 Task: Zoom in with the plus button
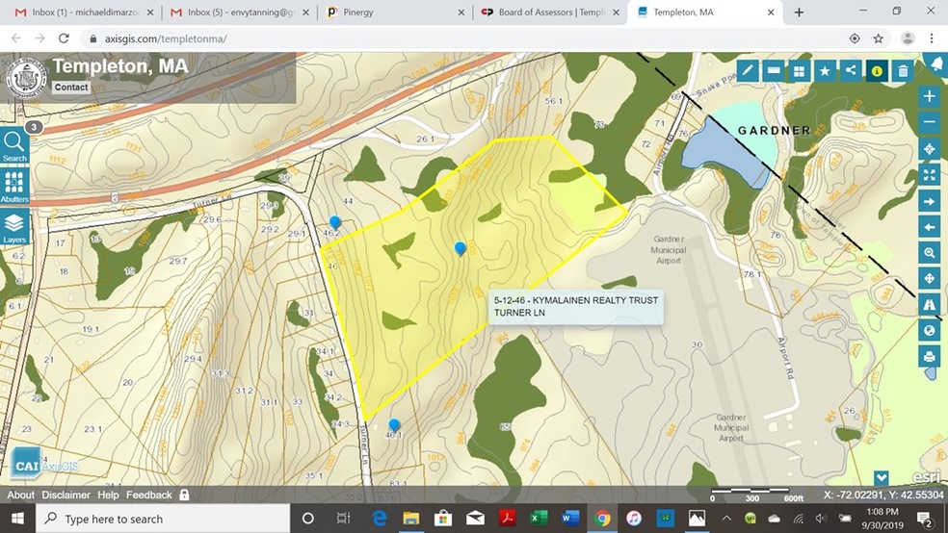(930, 96)
